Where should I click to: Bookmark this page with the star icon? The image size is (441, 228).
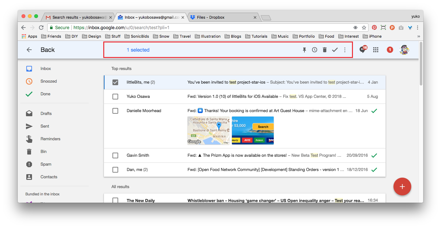pyautogui.click(x=364, y=28)
